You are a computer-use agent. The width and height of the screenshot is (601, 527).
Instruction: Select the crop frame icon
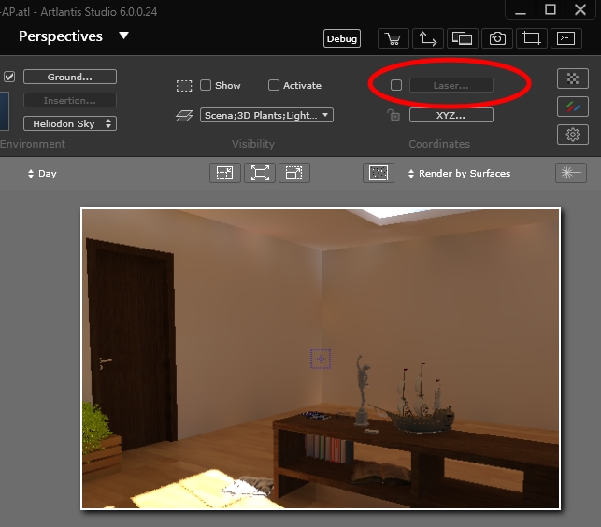532,38
